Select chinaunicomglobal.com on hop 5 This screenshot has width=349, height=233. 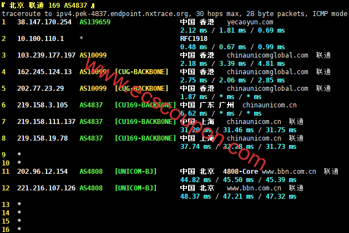[x=267, y=89]
